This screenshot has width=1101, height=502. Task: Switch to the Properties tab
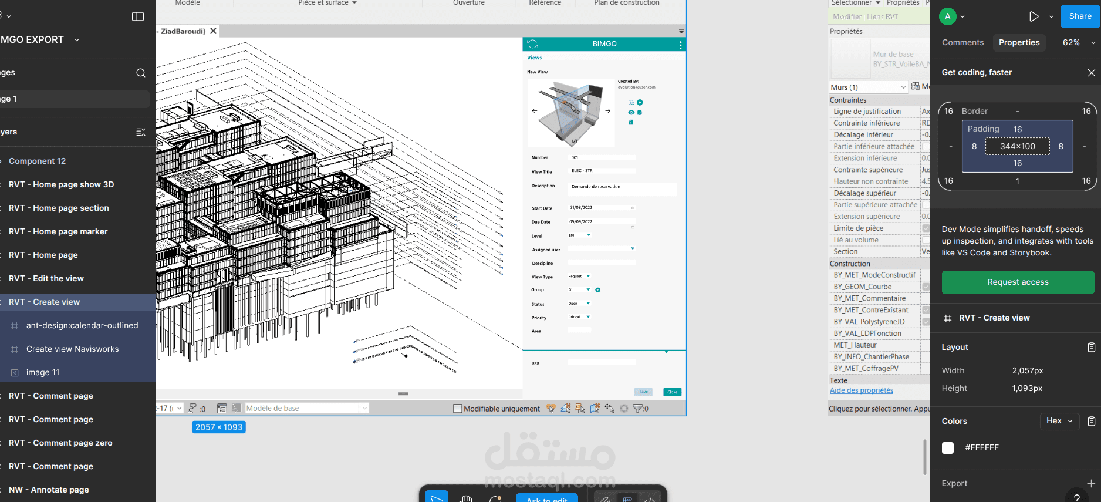(x=1019, y=42)
